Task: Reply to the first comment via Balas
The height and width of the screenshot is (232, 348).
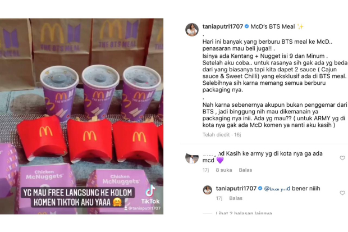Action: coord(245,170)
